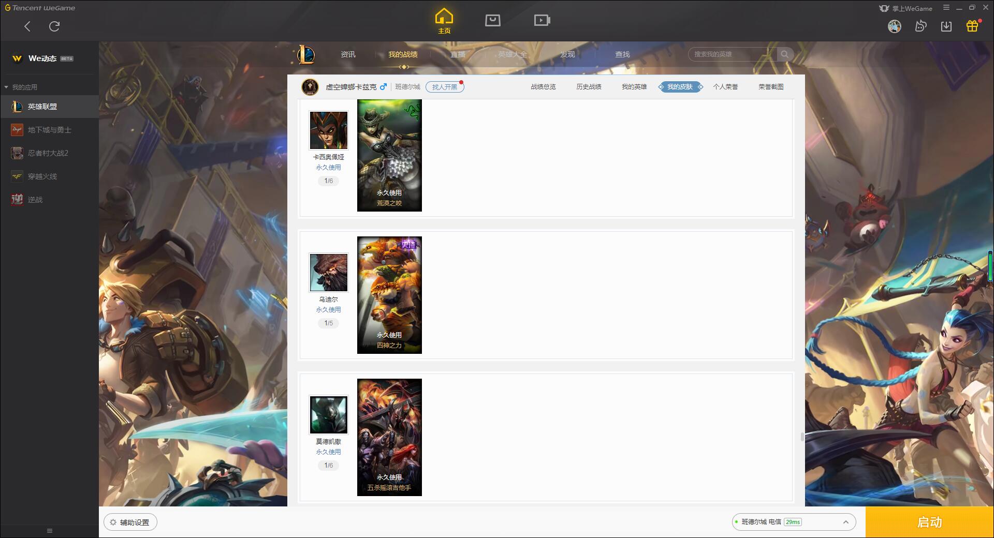Click the 四神之力 skin card
The height and width of the screenshot is (538, 994).
tap(389, 295)
